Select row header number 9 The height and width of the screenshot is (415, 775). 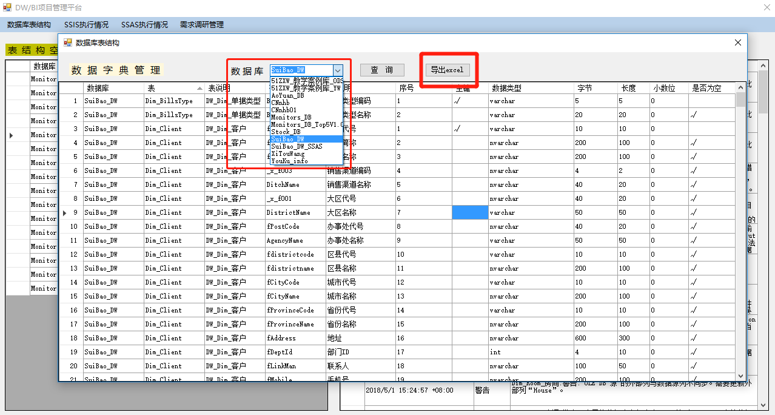click(72, 212)
